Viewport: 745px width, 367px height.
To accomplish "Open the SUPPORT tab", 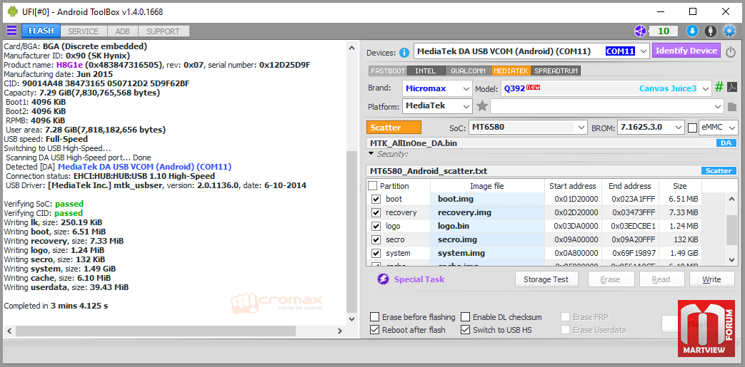I will coord(163,31).
